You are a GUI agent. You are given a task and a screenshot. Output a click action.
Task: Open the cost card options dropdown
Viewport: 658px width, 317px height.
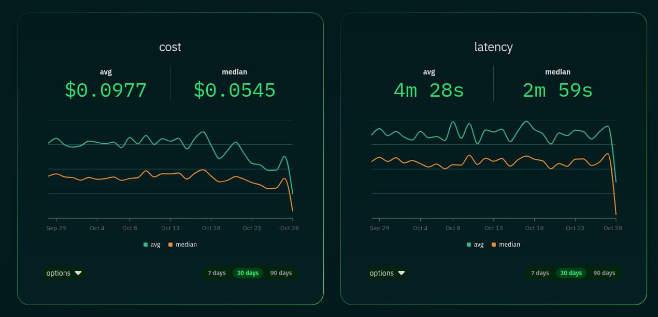(64, 273)
